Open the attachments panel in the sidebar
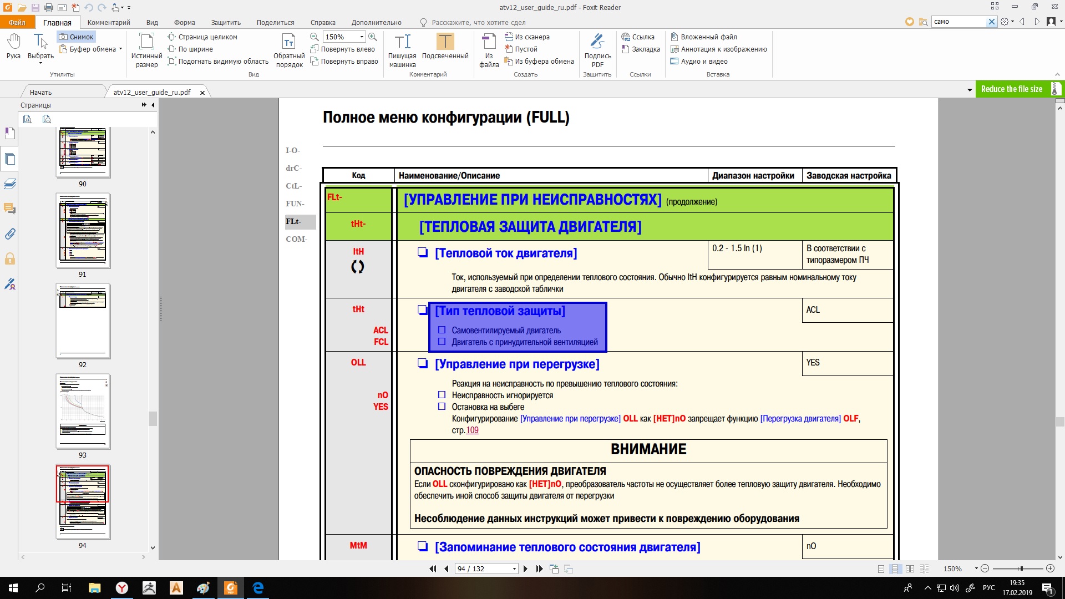 [x=10, y=234]
